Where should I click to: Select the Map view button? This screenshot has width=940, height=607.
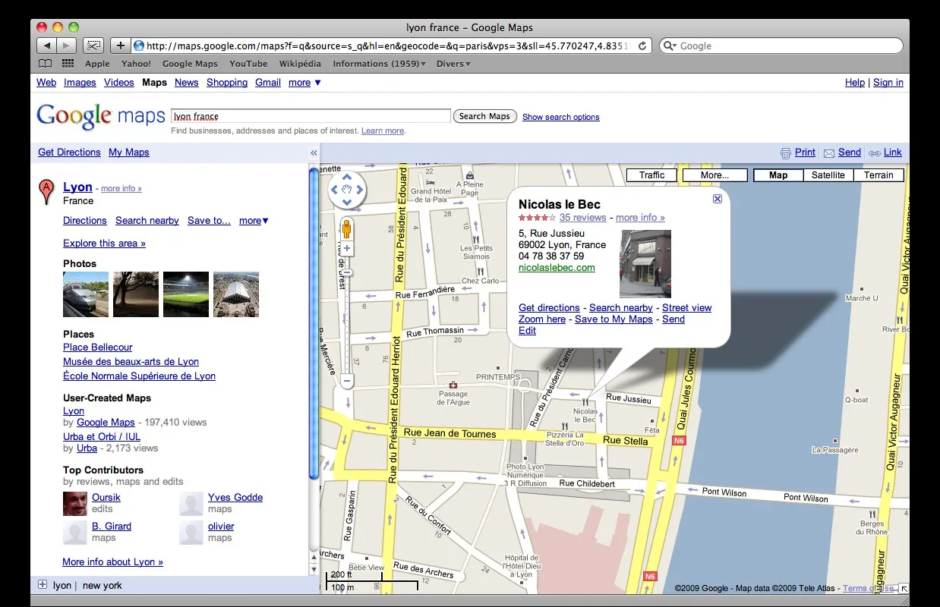tap(778, 175)
